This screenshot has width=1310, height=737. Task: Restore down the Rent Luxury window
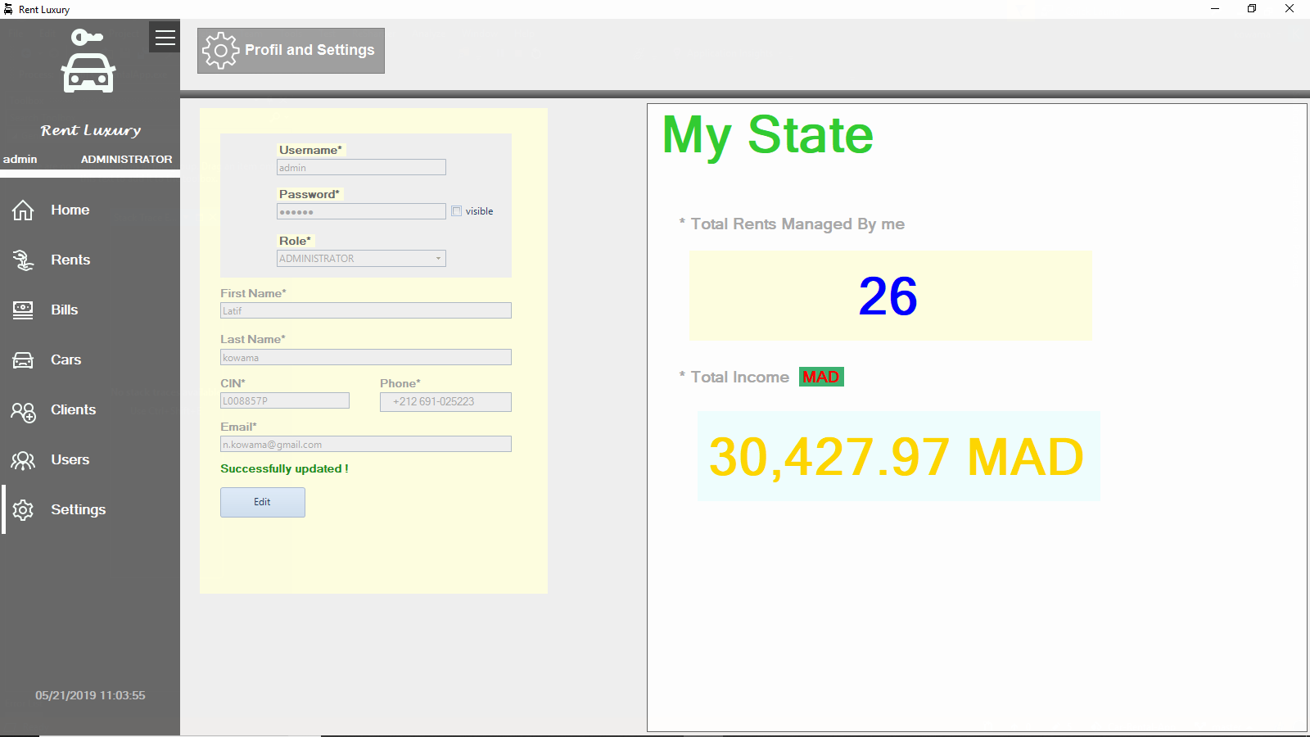pos(1252,9)
